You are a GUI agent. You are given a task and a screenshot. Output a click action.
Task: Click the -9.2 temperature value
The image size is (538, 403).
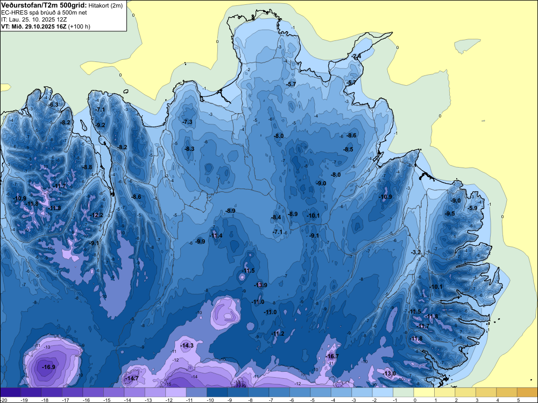[100, 125]
